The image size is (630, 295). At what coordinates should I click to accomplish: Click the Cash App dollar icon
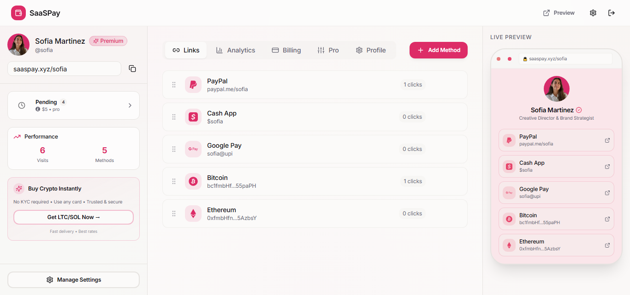pos(193,116)
